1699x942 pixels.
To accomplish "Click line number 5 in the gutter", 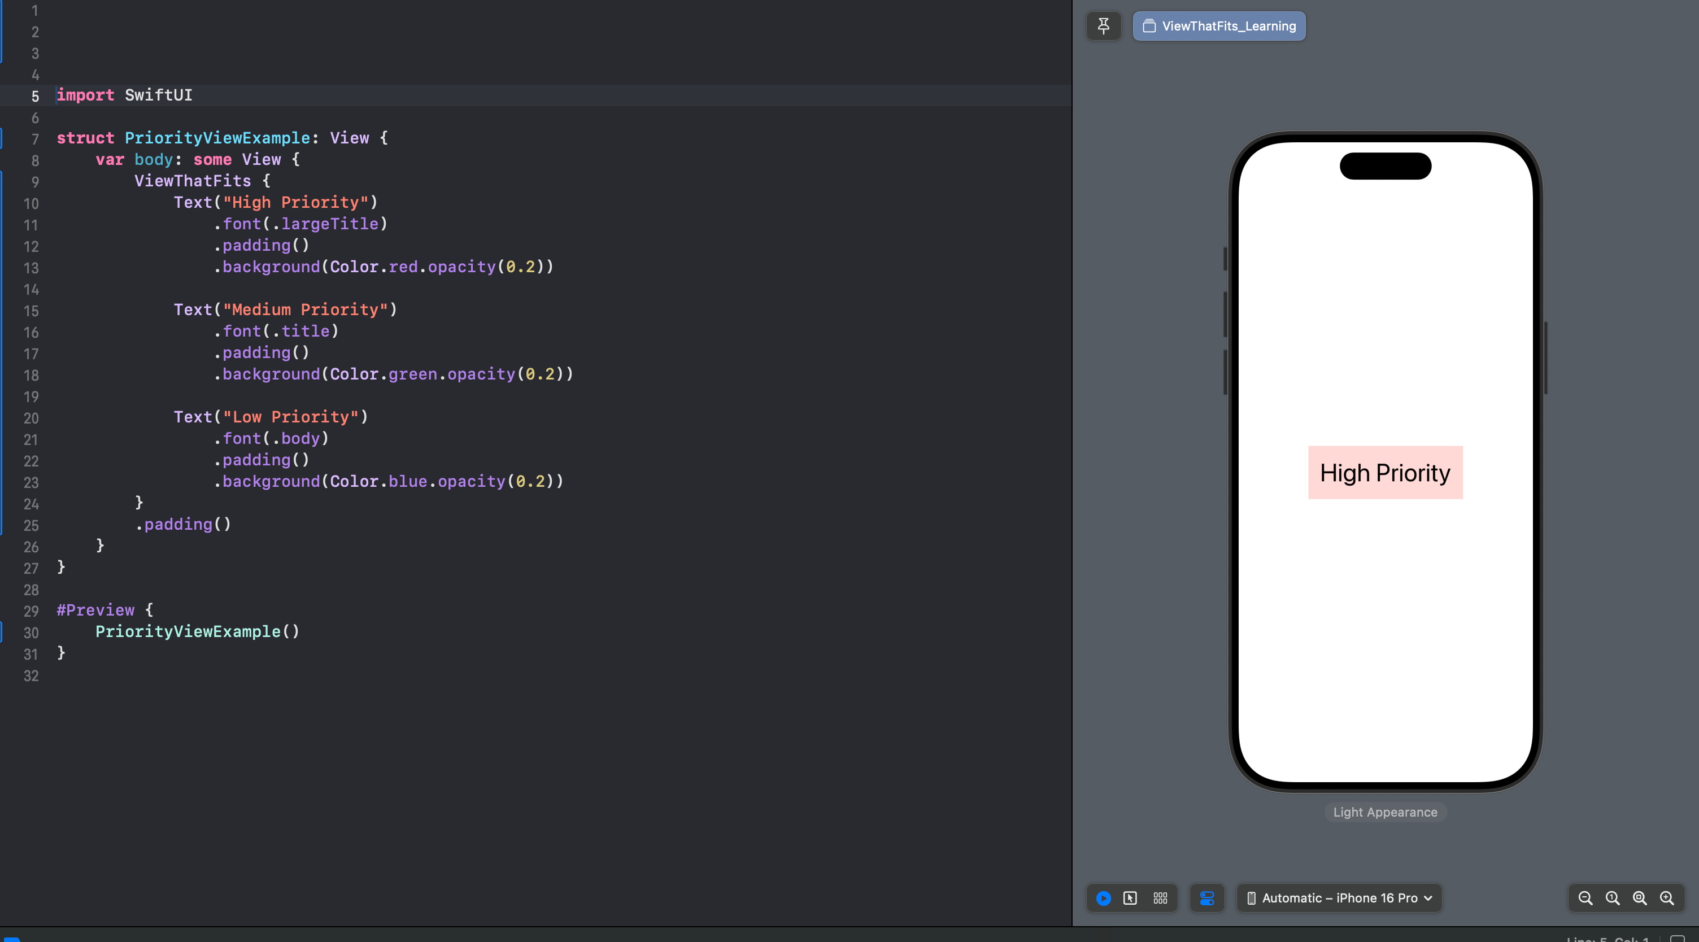I will 35,97.
